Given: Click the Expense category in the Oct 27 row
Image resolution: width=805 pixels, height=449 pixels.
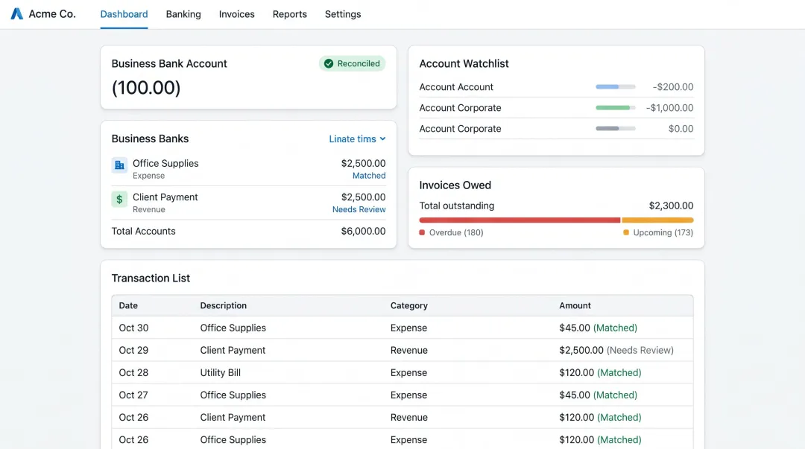Looking at the screenshot, I should click(x=408, y=395).
